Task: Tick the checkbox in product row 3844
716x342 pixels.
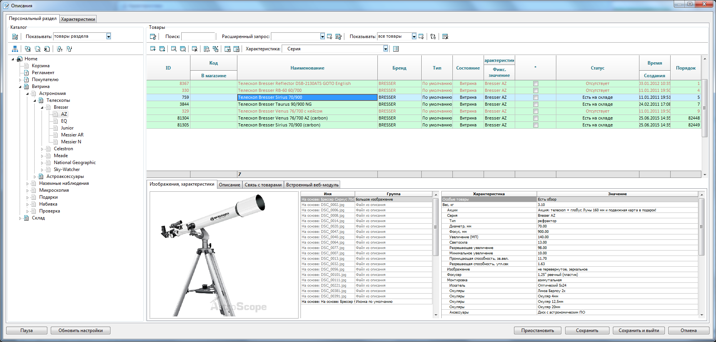Action: 536,104
